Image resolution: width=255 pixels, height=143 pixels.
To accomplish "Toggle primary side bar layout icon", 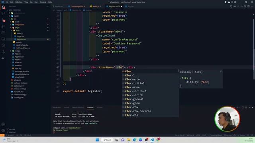I will 226,2.
